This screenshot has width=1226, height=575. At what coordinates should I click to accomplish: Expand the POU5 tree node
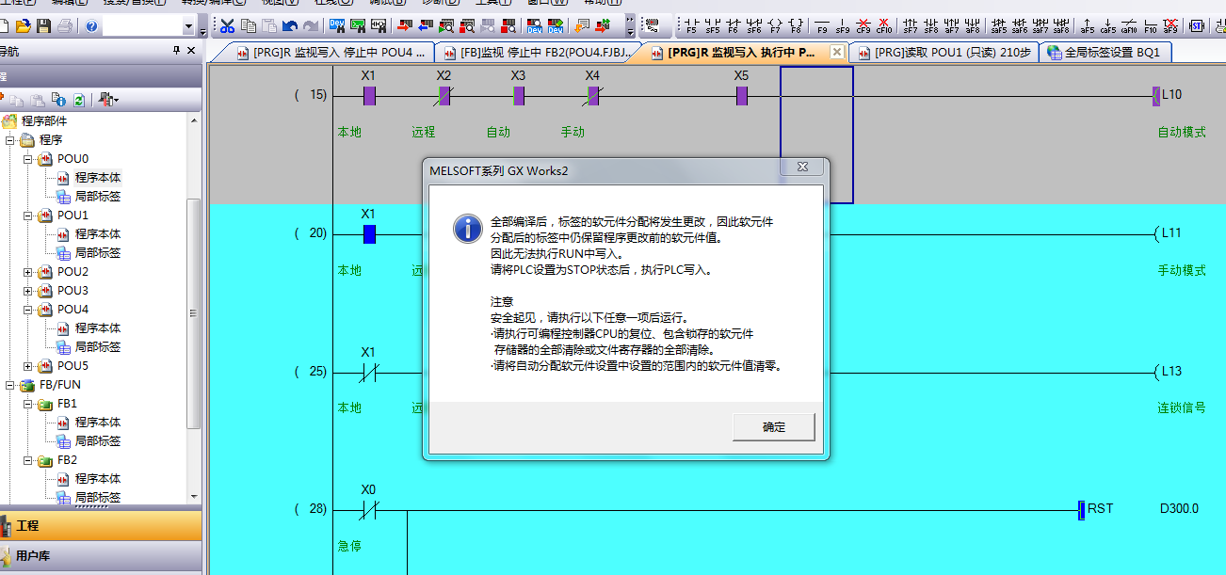click(28, 366)
